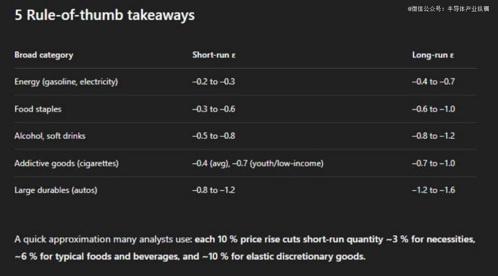Click the Energy short-run value −0.2 to −0.3
The height and width of the screenshot is (276, 498).
213,81
